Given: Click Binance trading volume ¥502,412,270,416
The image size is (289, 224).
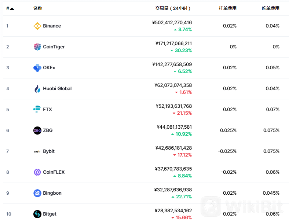Looking at the screenshot, I should tap(172, 23).
